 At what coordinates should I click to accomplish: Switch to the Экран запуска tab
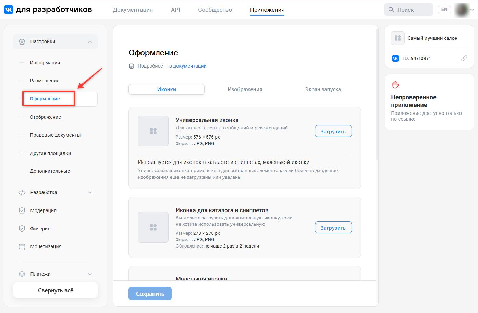click(323, 89)
